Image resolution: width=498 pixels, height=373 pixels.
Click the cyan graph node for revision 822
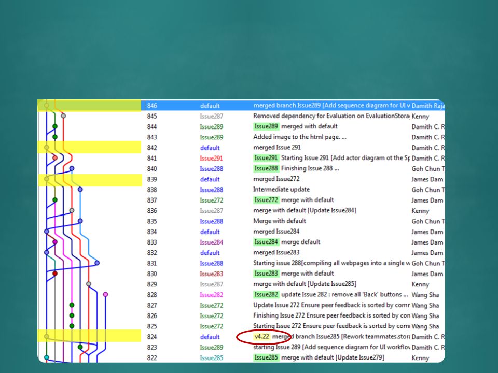47,357
